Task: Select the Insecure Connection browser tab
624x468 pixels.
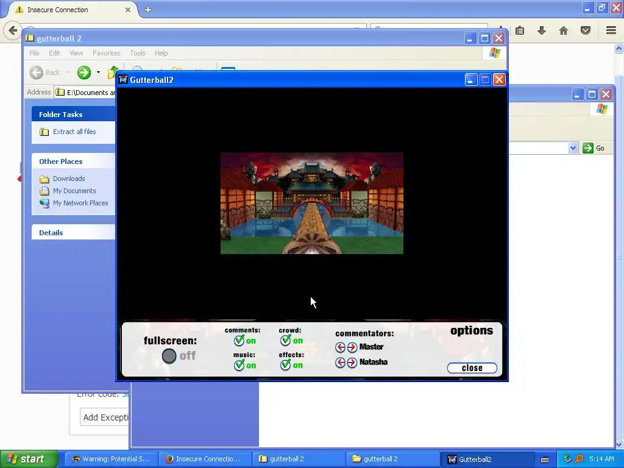Action: pyautogui.click(x=72, y=10)
